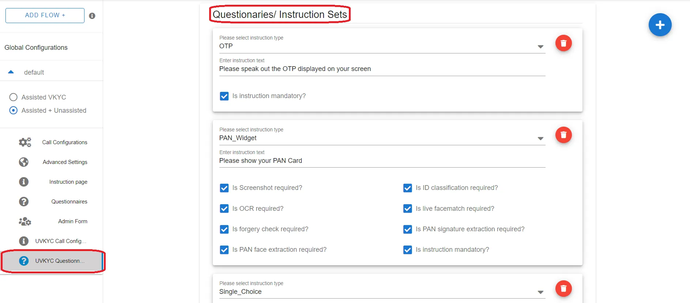
Task: Click the 'default' flow label
Action: coord(34,72)
